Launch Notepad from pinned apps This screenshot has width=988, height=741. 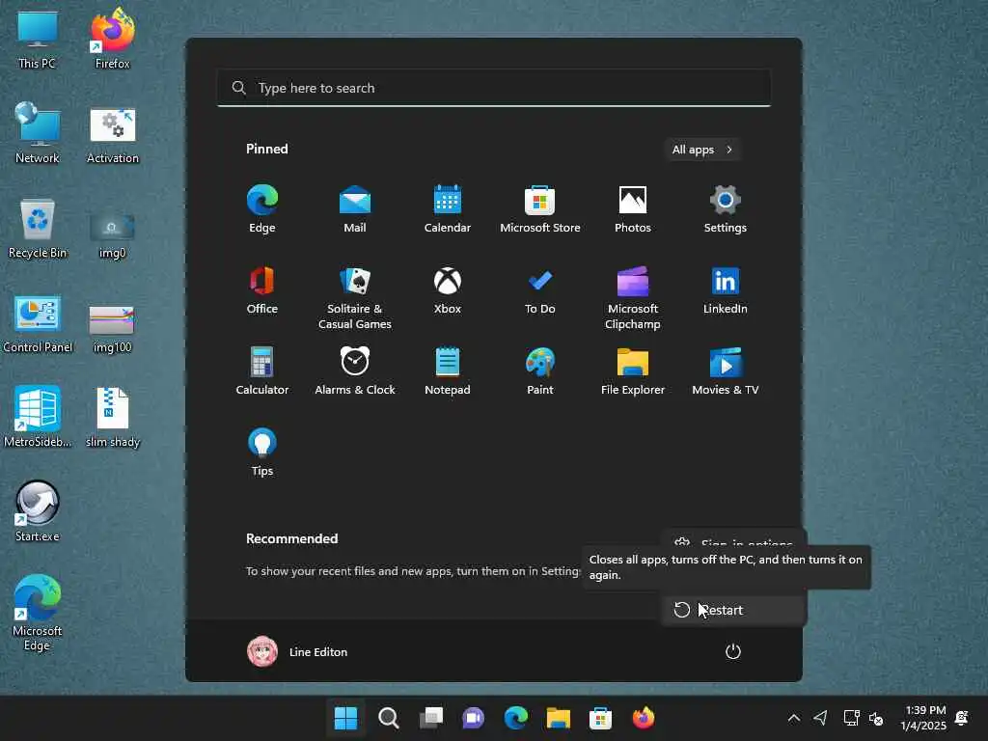[448, 371]
